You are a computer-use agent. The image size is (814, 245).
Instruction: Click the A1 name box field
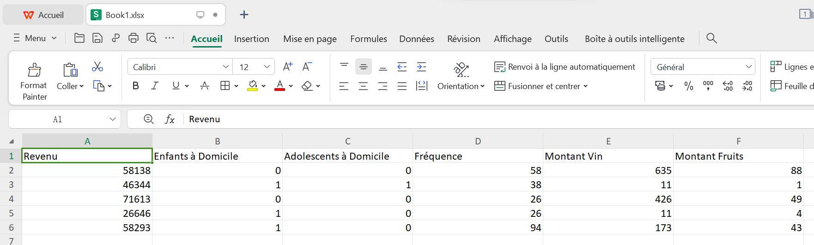pos(65,120)
